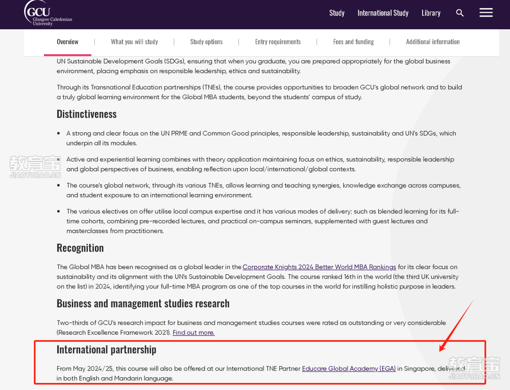Click Business and management studies research heading

click(143, 304)
